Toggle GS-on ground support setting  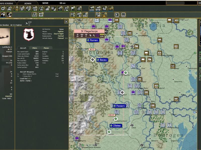[x=62, y=3]
